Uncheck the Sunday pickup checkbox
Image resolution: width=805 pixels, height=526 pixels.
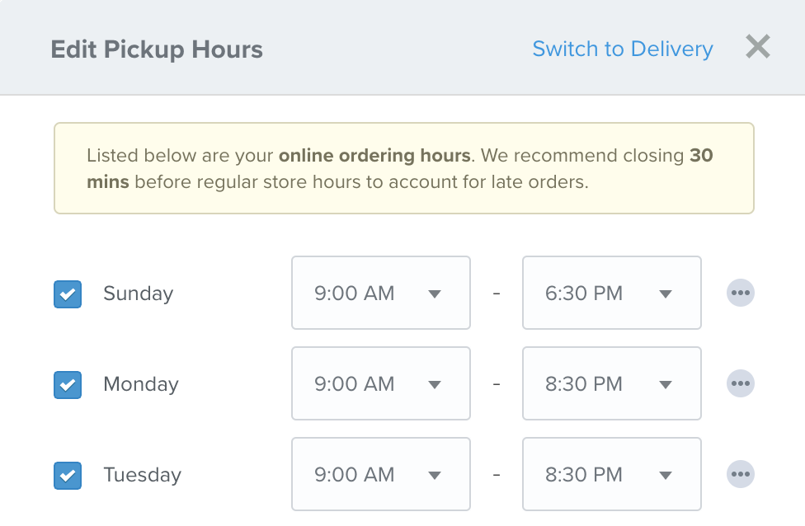[68, 294]
